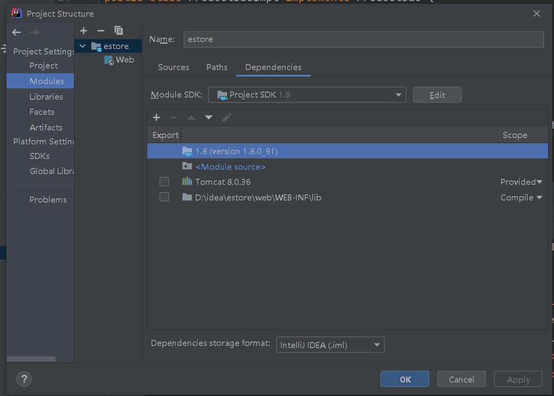Click the IntelliJ IDEA logo in title bar
The height and width of the screenshot is (396, 554).
(x=17, y=13)
